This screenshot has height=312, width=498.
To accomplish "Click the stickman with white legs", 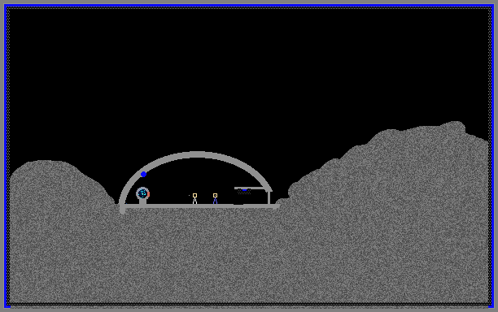I will click(194, 198).
